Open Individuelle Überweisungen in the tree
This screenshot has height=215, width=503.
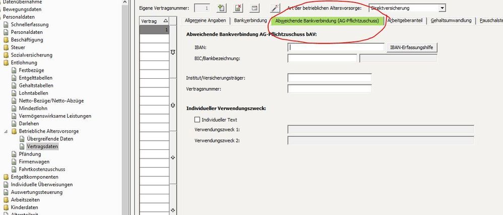click(42, 185)
